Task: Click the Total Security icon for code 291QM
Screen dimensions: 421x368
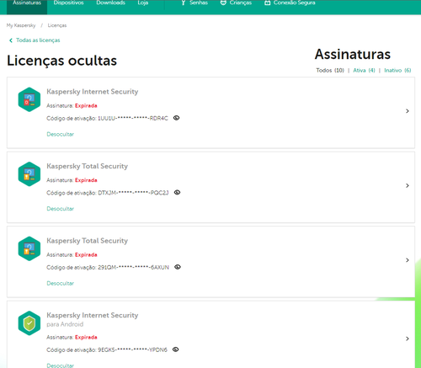Action: [29, 248]
